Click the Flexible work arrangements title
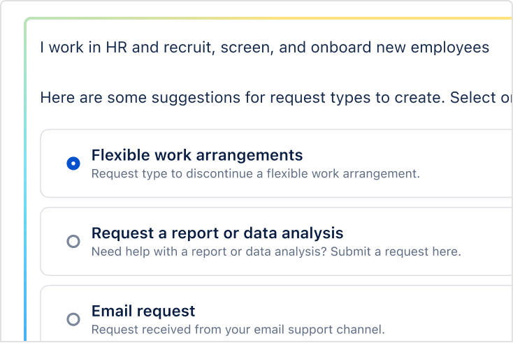Image resolution: width=513 pixels, height=343 pixels. pos(197,155)
